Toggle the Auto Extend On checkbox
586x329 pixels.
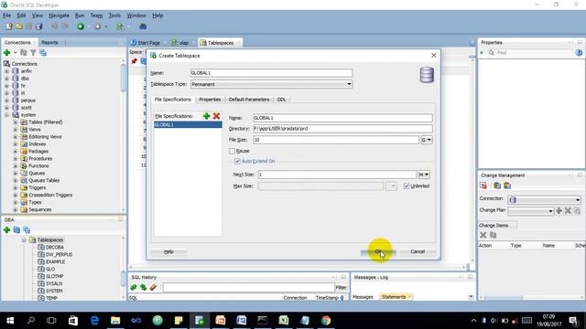[x=237, y=161]
